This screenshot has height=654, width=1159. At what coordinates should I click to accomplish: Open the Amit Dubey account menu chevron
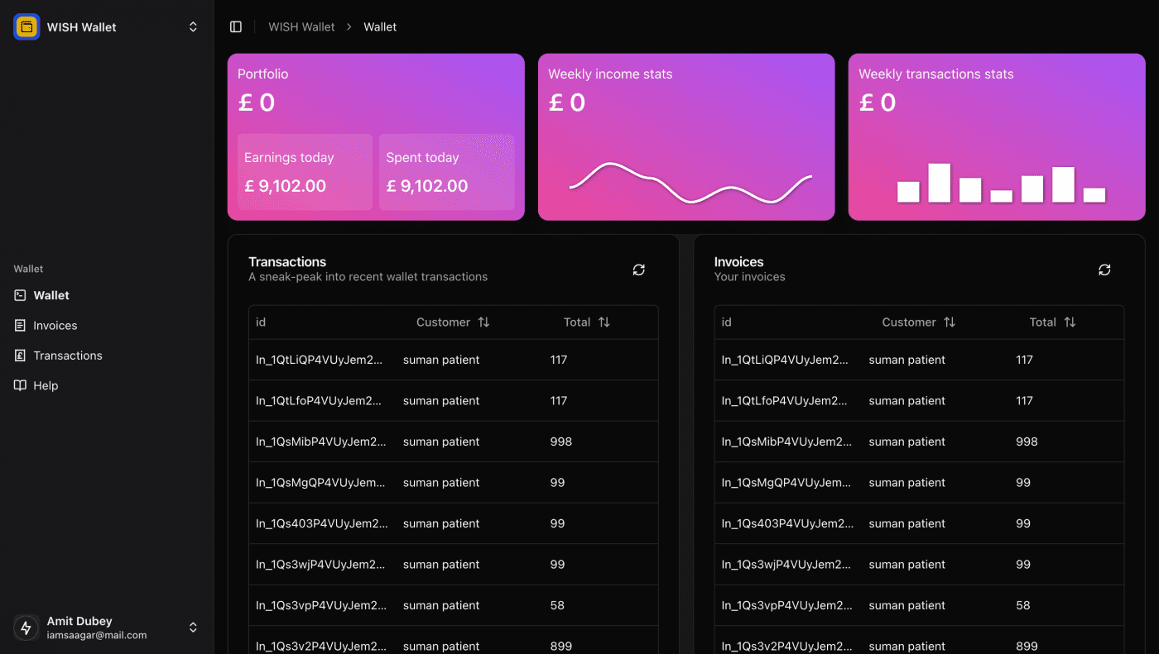coord(193,628)
